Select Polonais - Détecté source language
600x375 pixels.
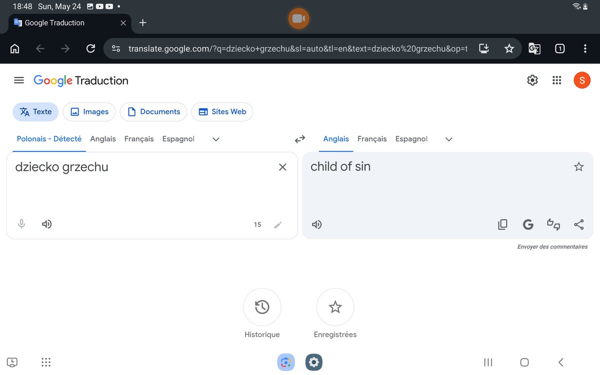[x=49, y=139]
